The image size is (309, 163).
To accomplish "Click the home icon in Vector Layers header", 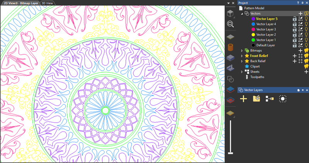I will [x=298, y=90].
